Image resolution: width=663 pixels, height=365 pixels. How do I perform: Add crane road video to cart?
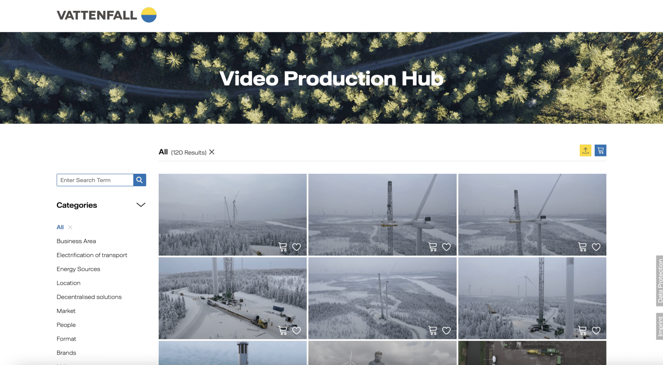283,331
